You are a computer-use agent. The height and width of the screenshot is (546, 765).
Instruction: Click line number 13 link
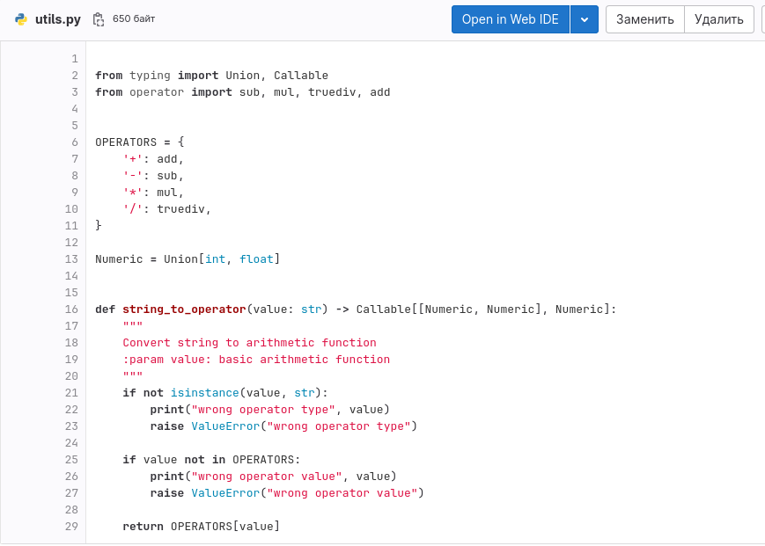[71, 259]
